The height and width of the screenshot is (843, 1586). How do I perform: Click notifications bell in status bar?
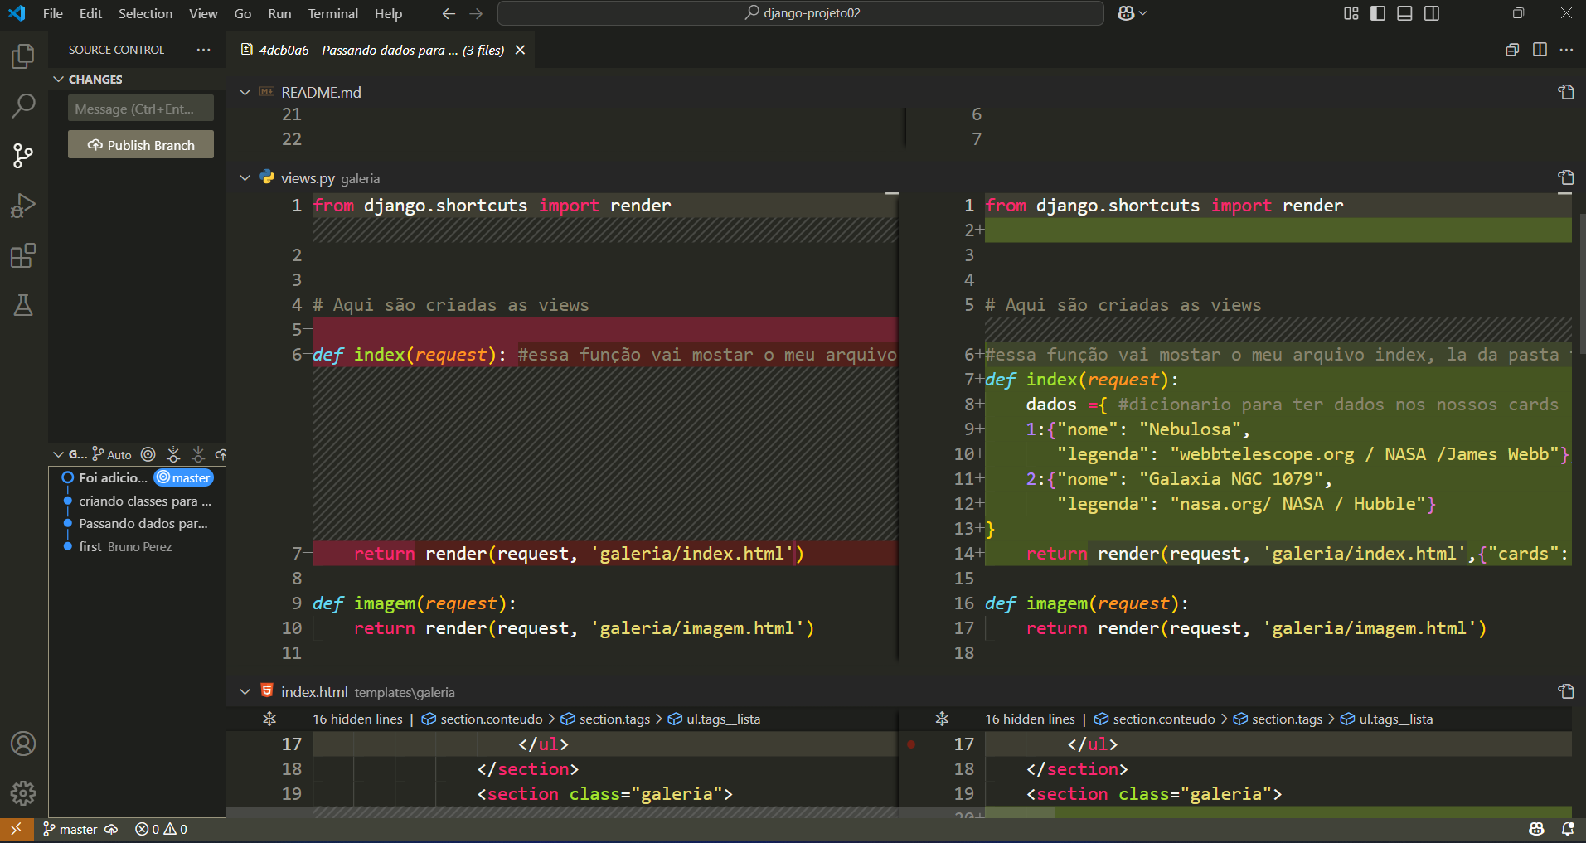coord(1568,829)
